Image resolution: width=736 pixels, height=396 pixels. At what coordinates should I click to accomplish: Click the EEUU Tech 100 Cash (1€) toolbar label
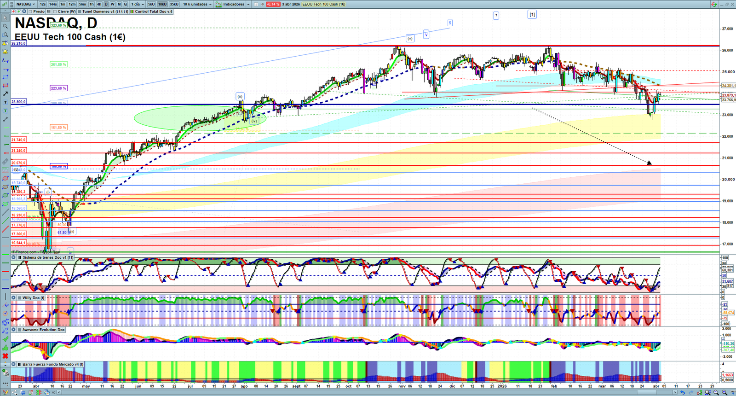click(x=324, y=4)
